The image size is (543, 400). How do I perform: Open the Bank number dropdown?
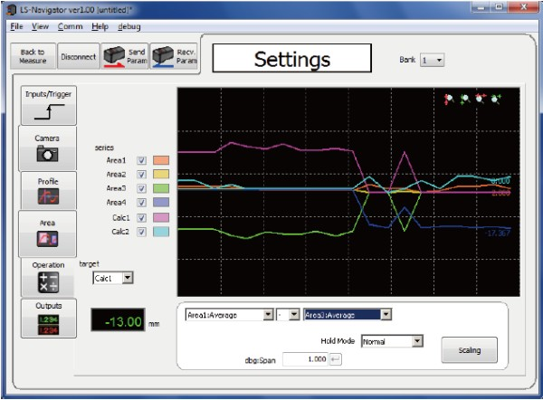(x=432, y=61)
